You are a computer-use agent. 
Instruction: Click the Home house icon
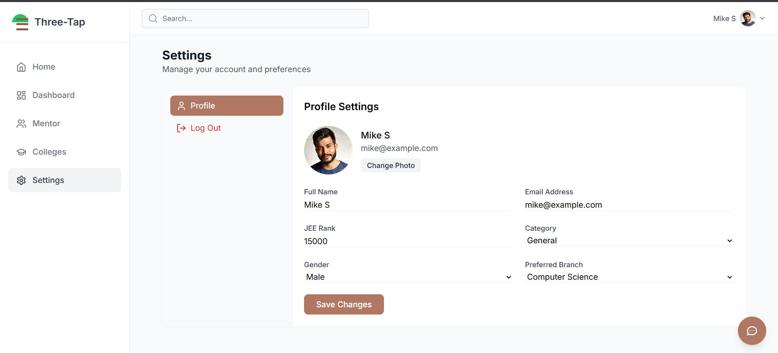pyautogui.click(x=21, y=67)
